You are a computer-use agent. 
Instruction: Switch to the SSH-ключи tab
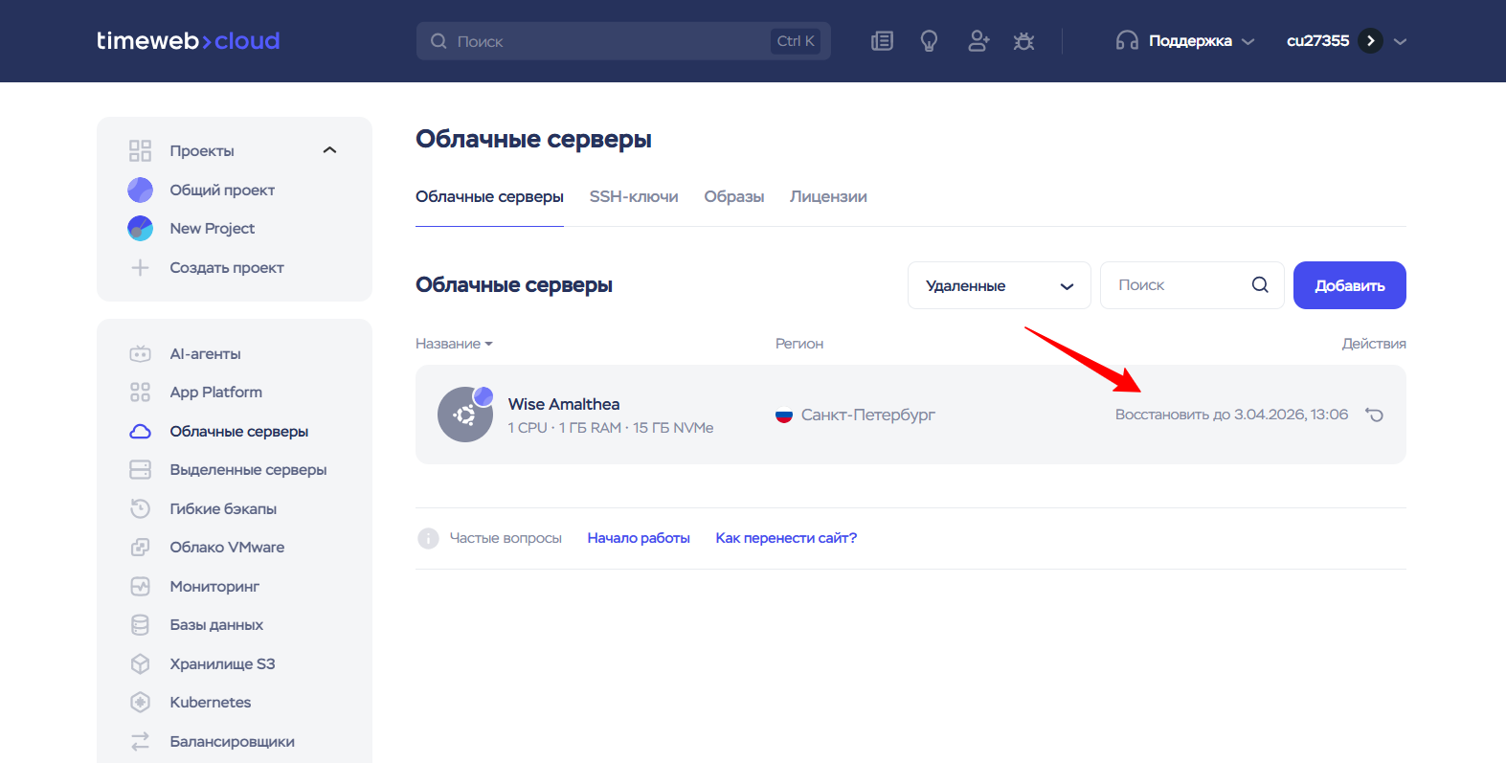[x=634, y=196]
